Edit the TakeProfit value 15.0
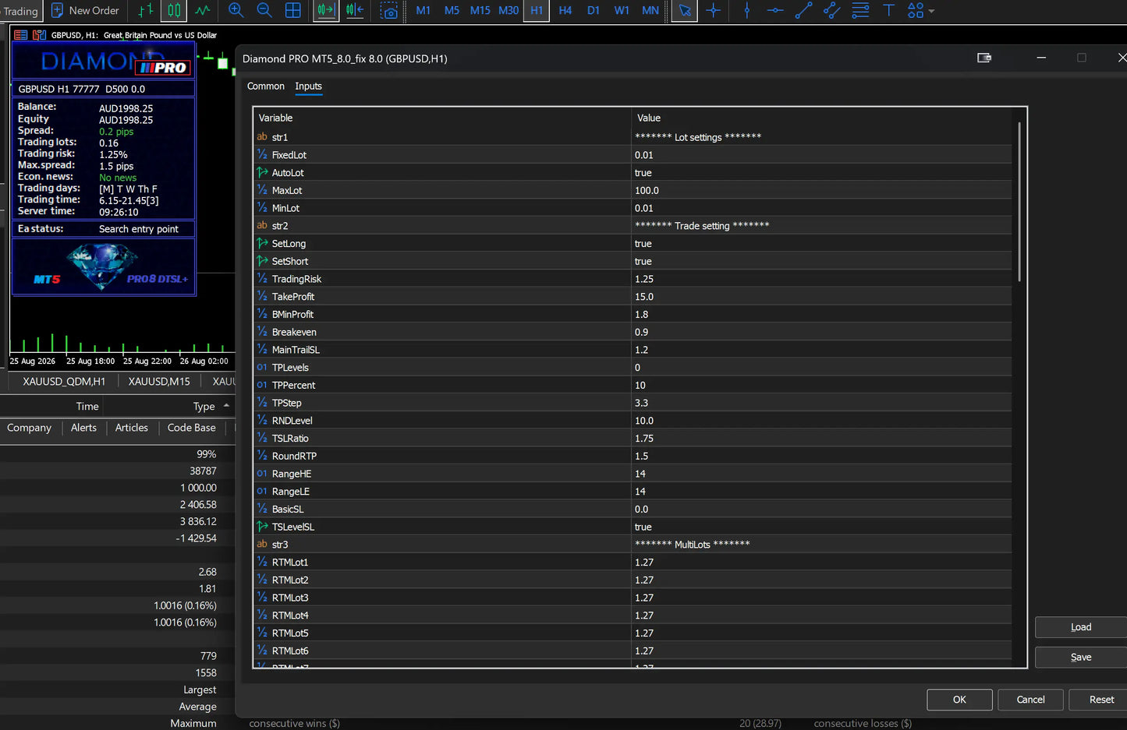This screenshot has height=730, width=1127. tap(821, 297)
